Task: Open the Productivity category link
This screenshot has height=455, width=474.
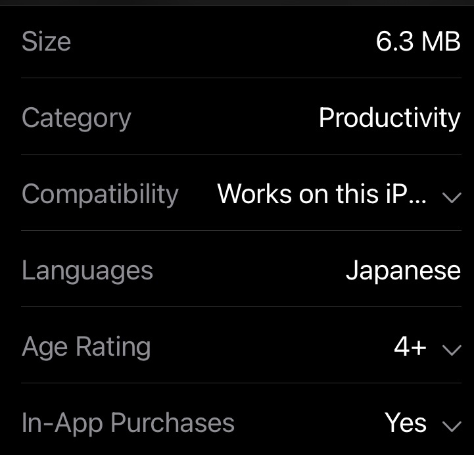Action: 389,118
